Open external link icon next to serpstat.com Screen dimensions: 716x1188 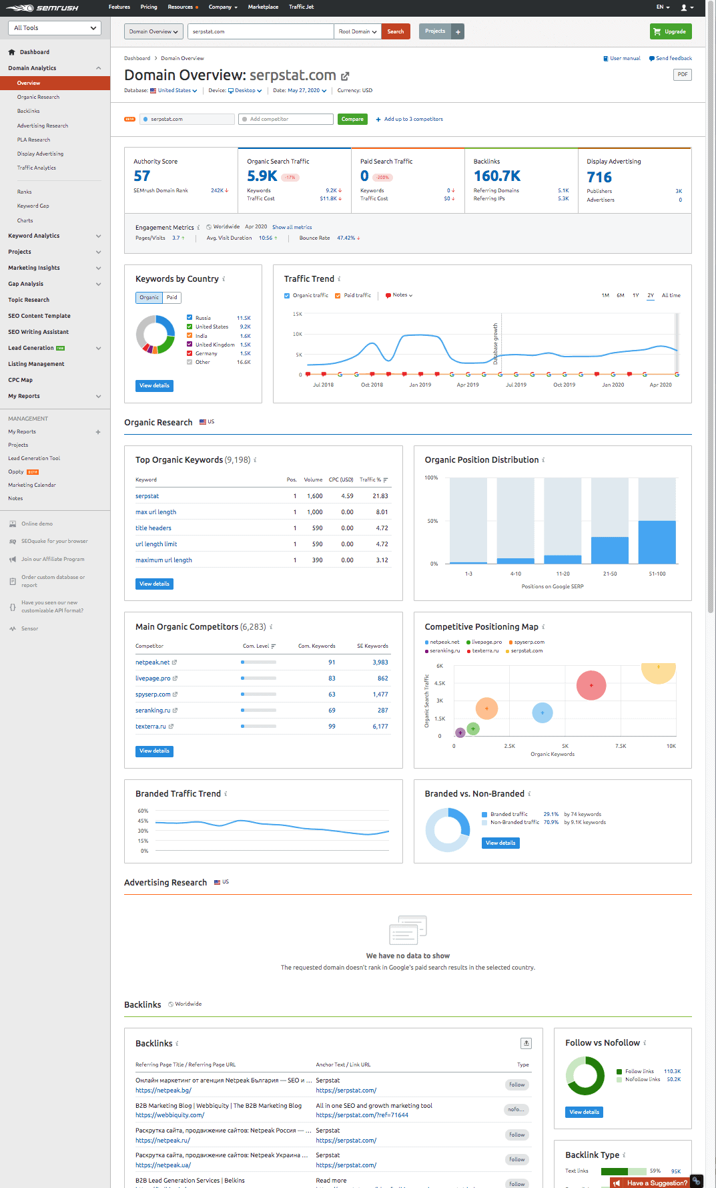coord(345,76)
